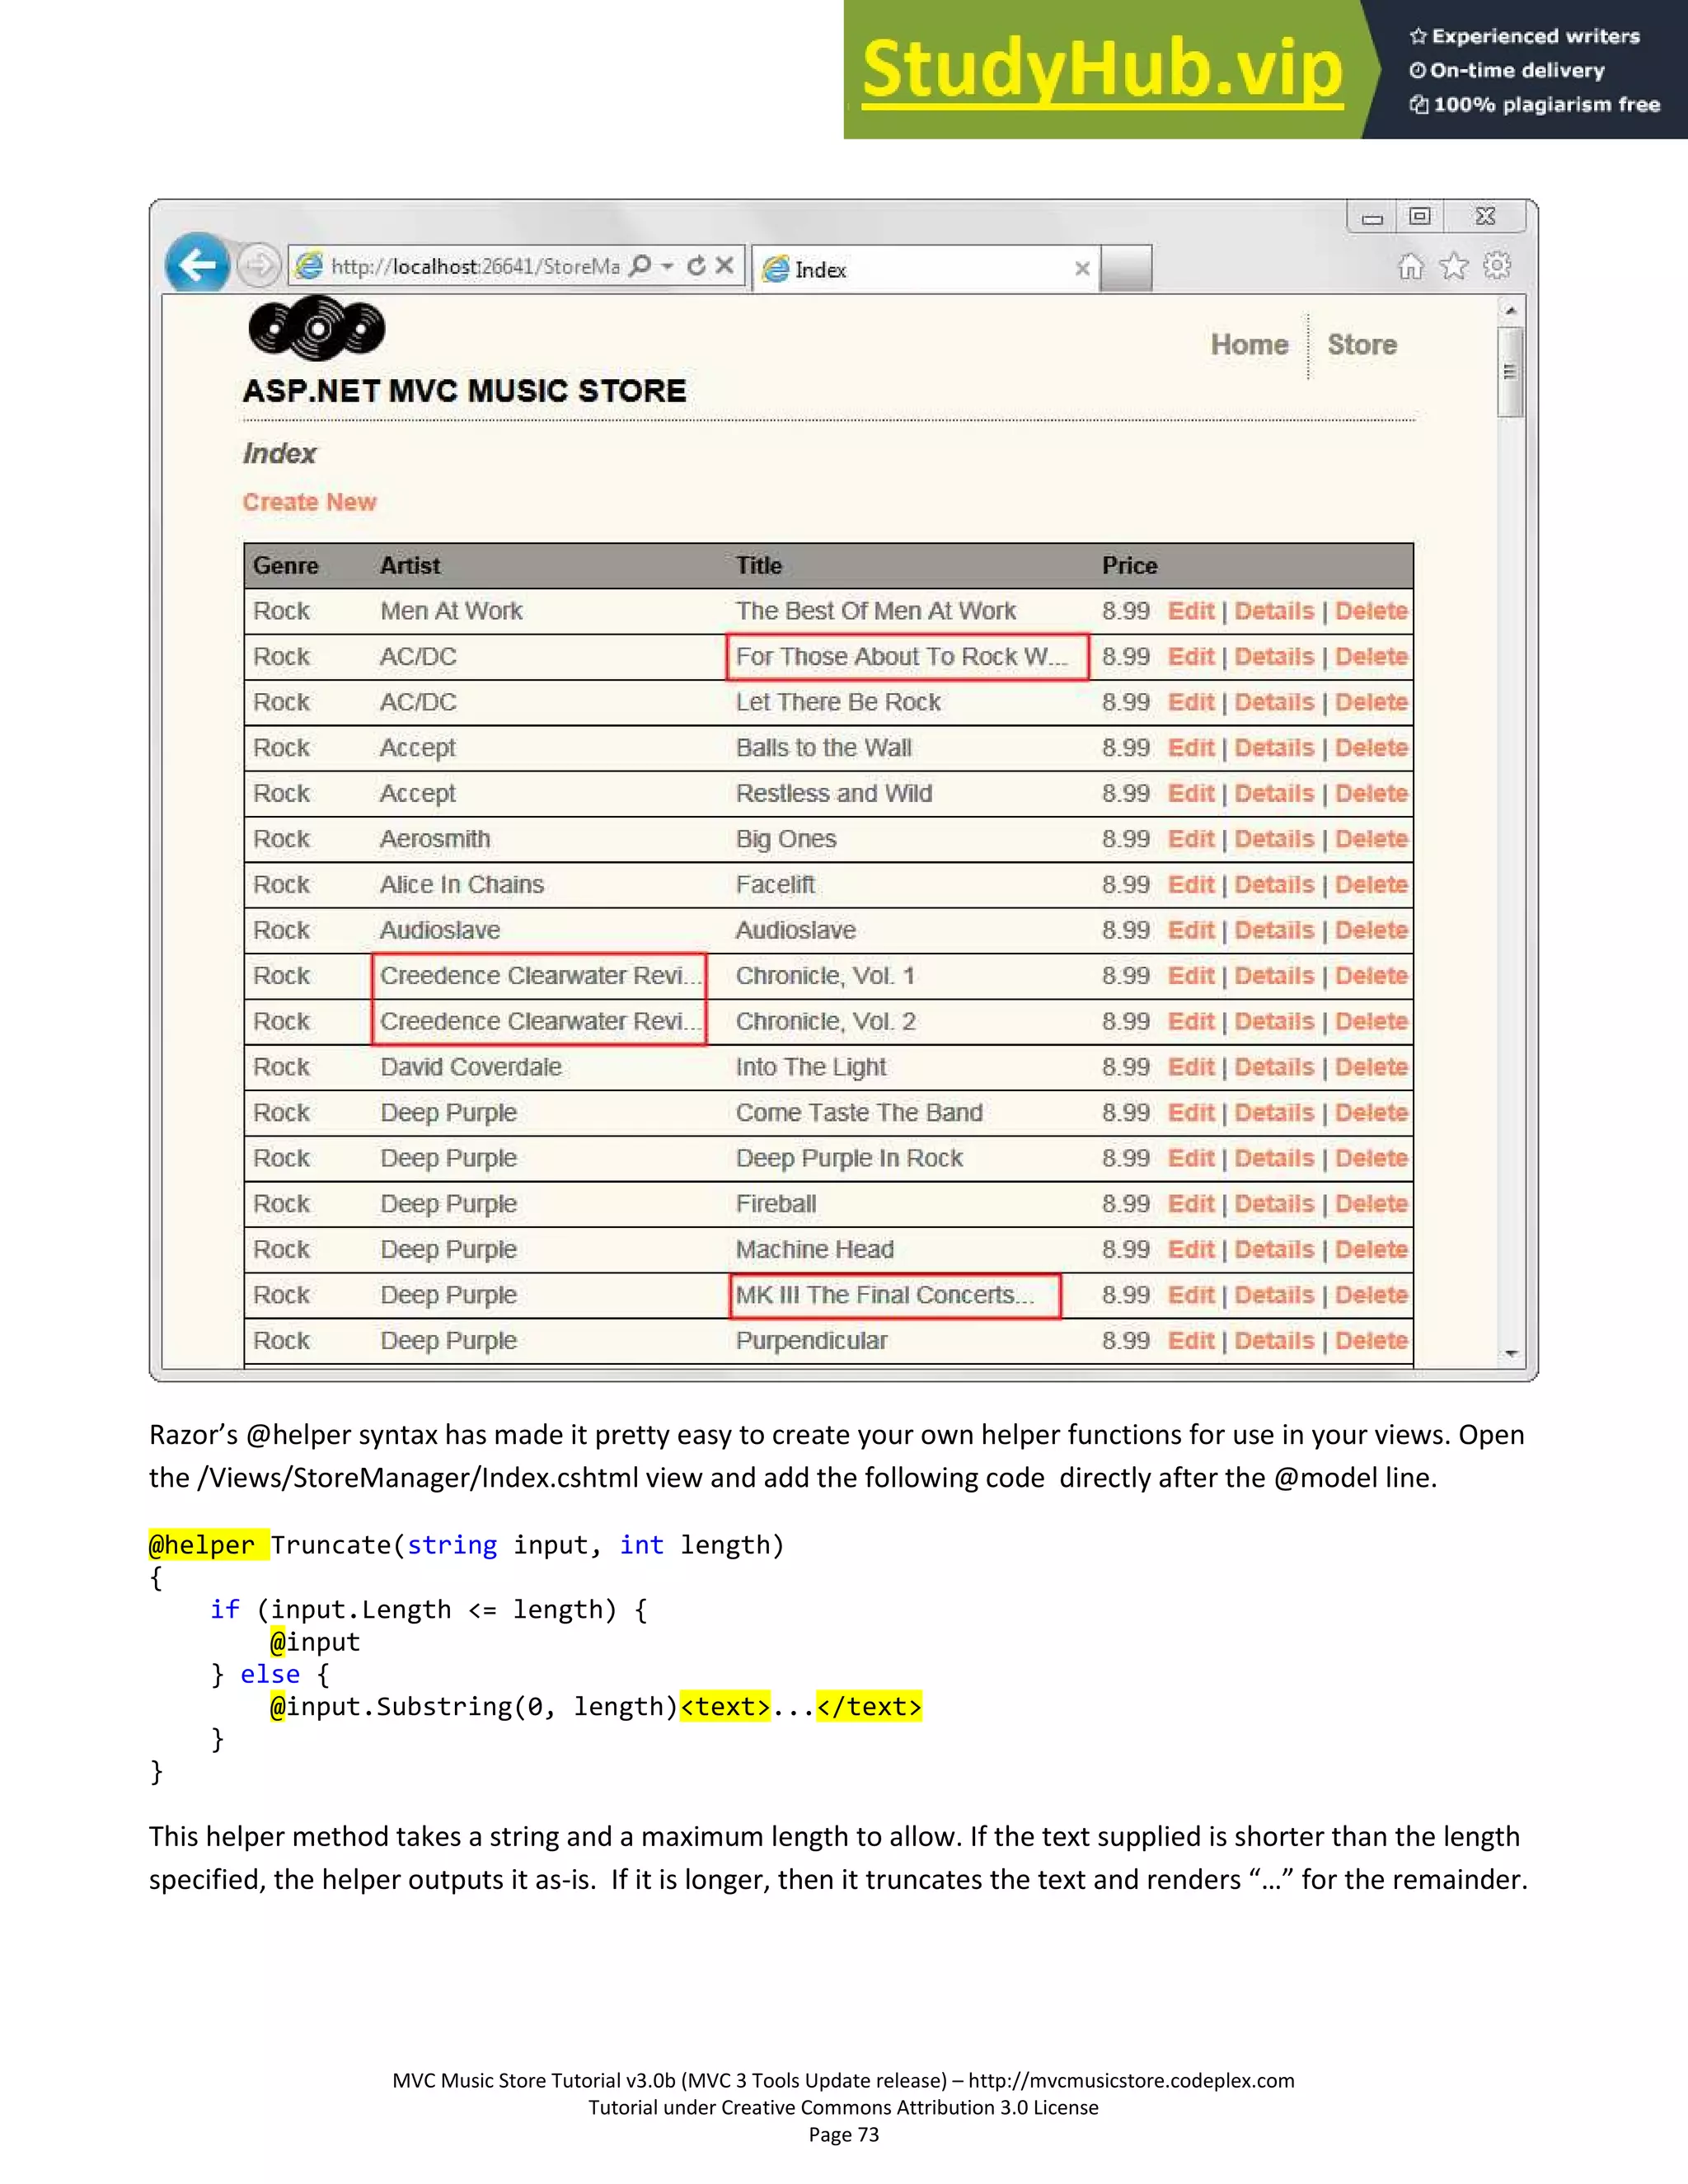Click the StudyHub.vip banner link

pos(1102,69)
